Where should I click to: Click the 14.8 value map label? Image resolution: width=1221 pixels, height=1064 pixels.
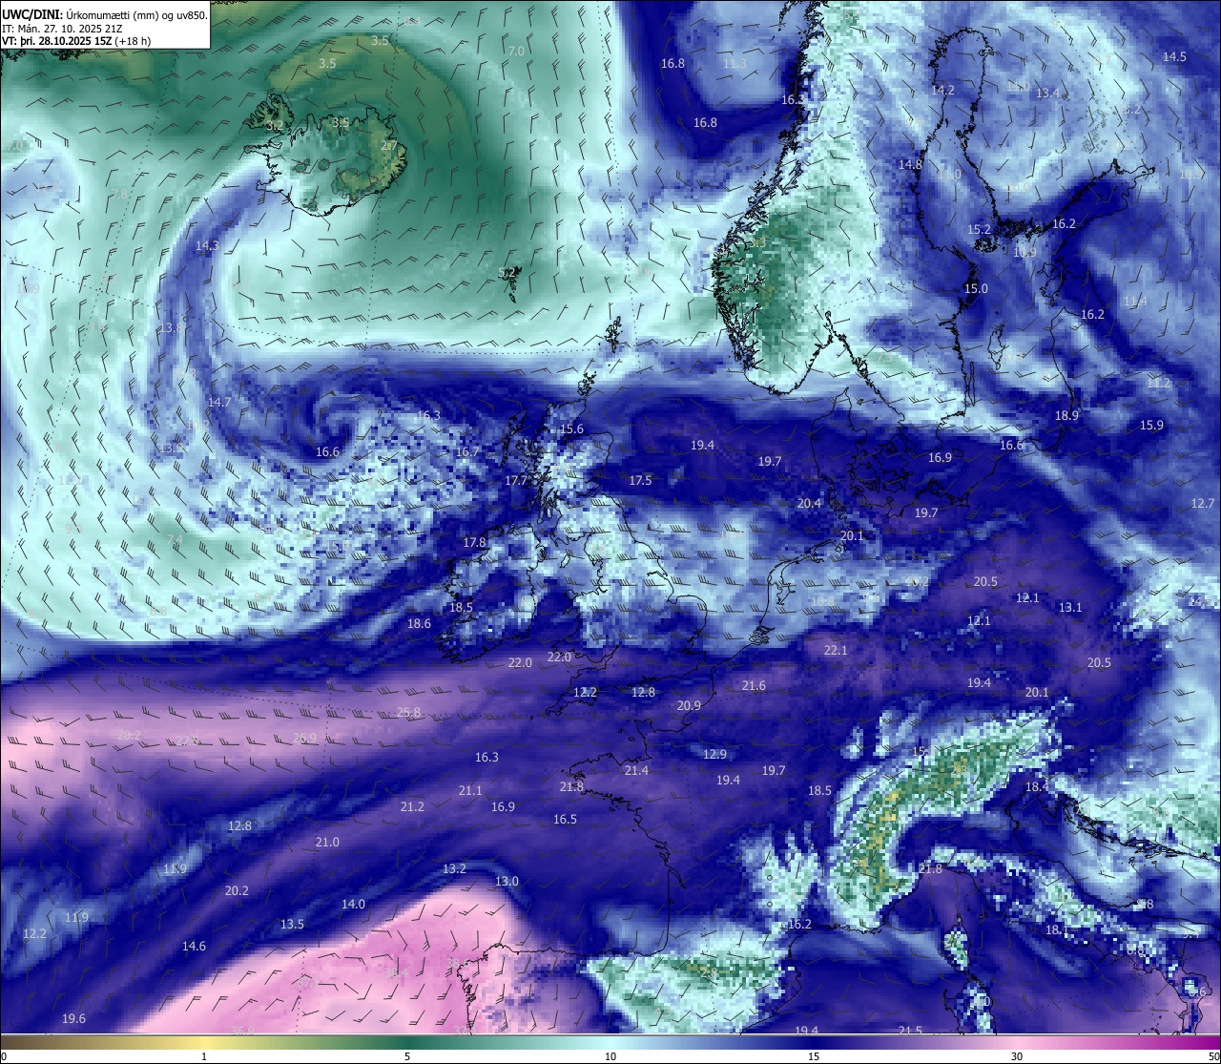[x=910, y=164]
